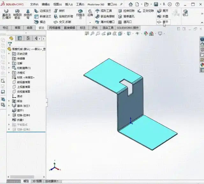Image resolution: width=204 pixels, height=184 pixels.
Task: Select the 钣金角撑板 sheet metal gusset tool
Action: tap(105, 16)
